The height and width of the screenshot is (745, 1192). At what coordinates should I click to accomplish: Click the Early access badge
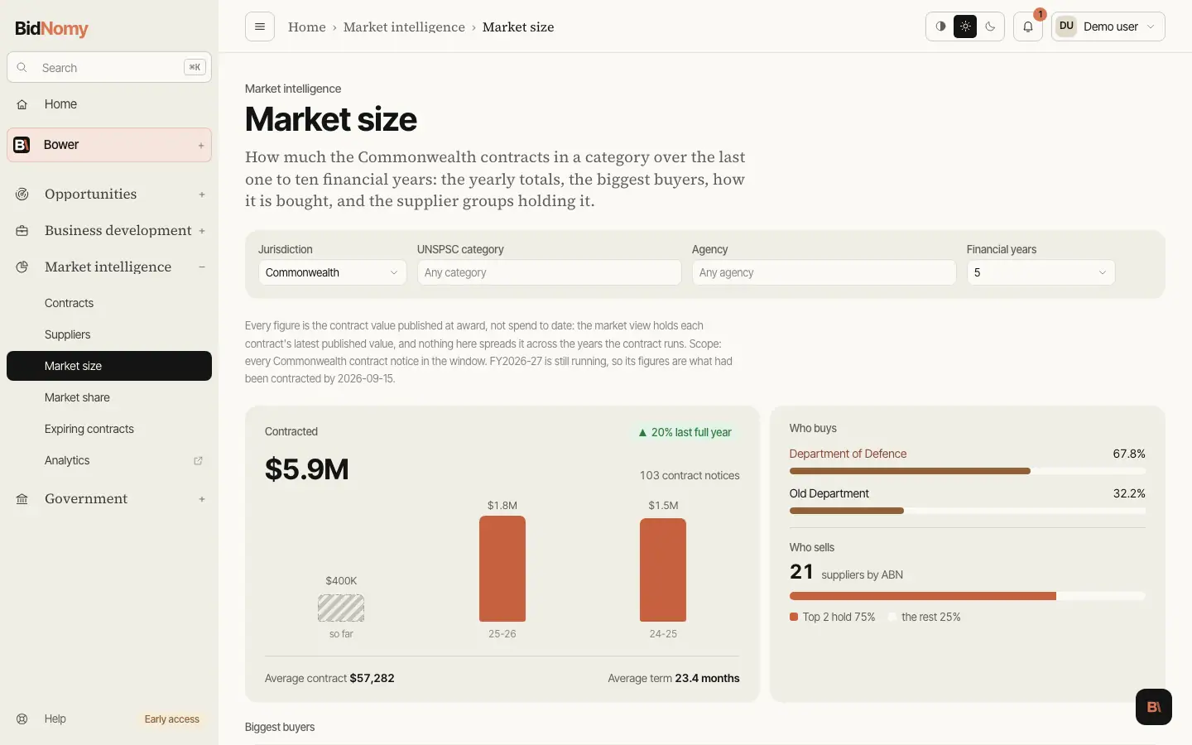[172, 719]
